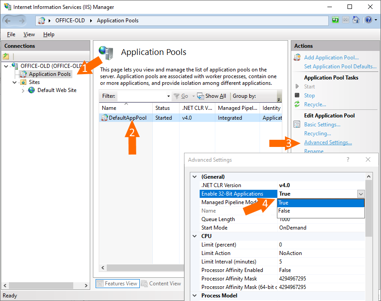Open the File menu
Image resolution: width=381 pixels, height=301 pixels.
(x=11, y=34)
